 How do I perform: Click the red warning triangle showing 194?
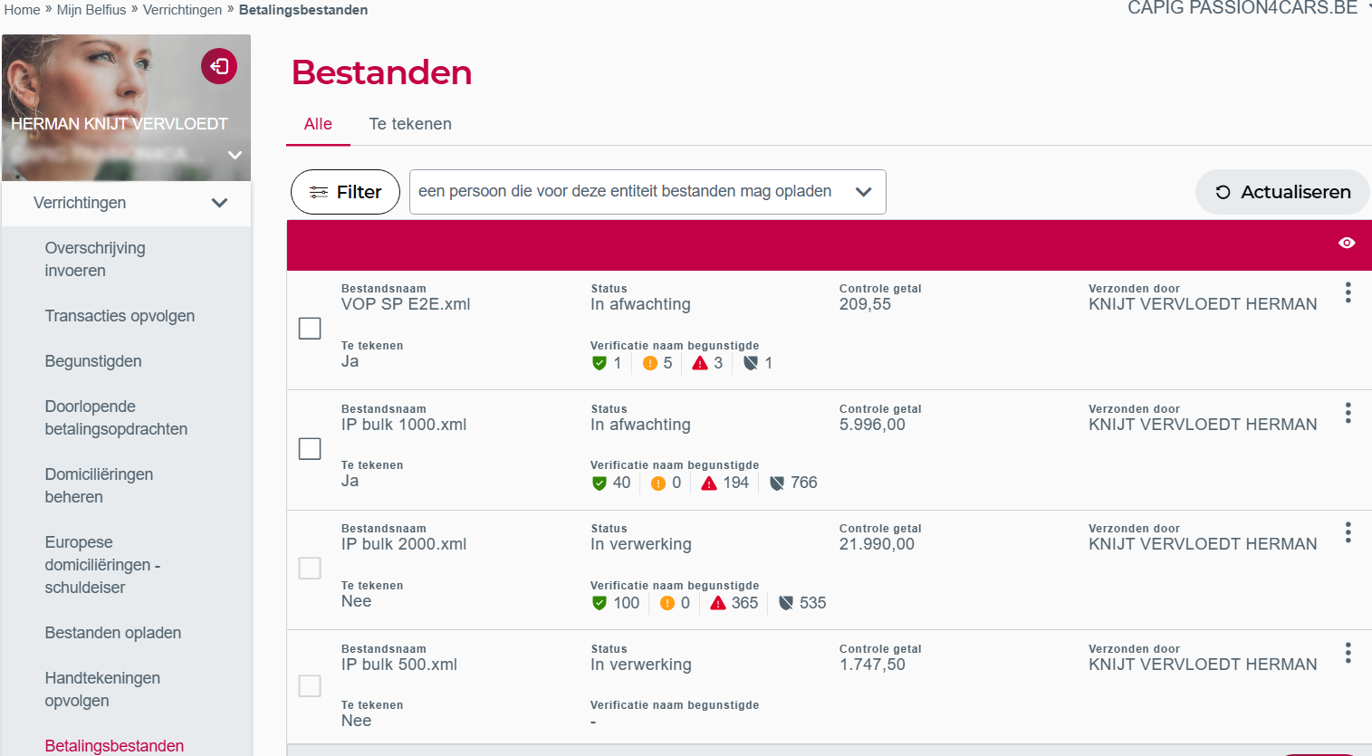tap(709, 483)
